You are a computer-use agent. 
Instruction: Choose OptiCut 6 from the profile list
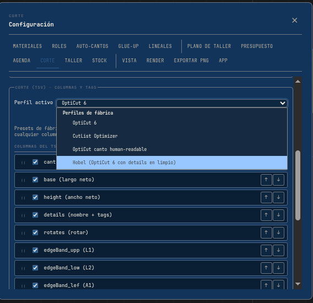coord(172,123)
